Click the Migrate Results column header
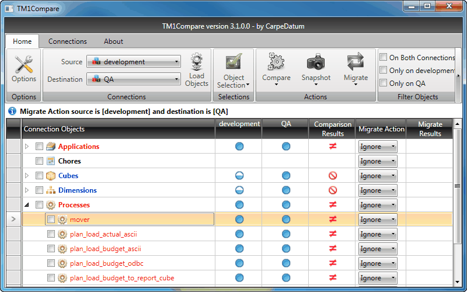Image resolution: width=467 pixels, height=292 pixels. tap(430, 128)
